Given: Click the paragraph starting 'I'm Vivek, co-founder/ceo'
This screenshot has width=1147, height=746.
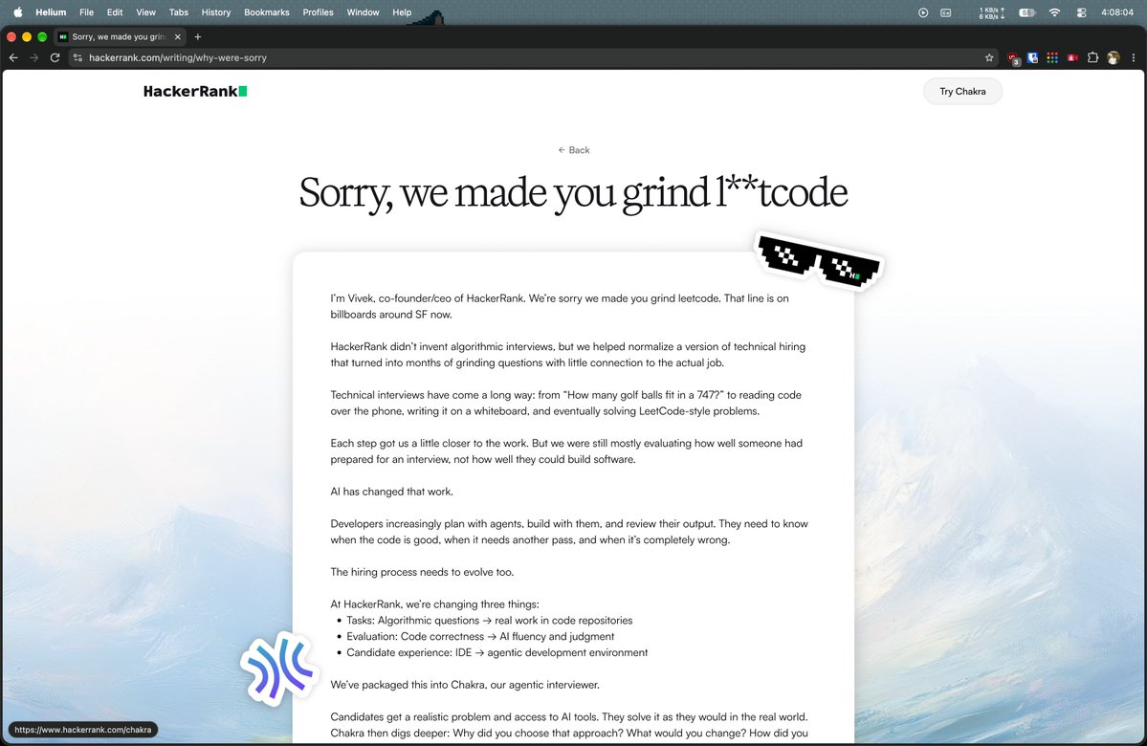Looking at the screenshot, I should pyautogui.click(x=560, y=306).
